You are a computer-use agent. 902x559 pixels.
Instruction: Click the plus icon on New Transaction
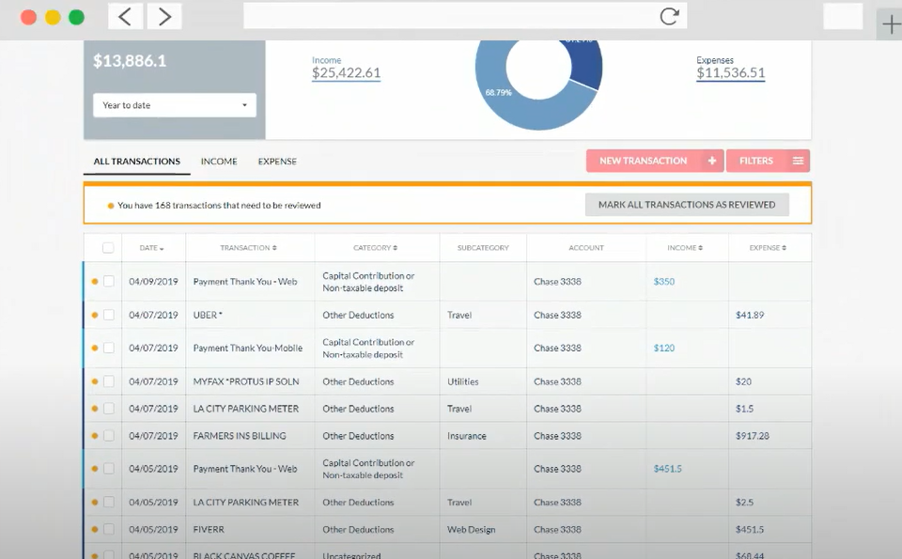(x=710, y=160)
